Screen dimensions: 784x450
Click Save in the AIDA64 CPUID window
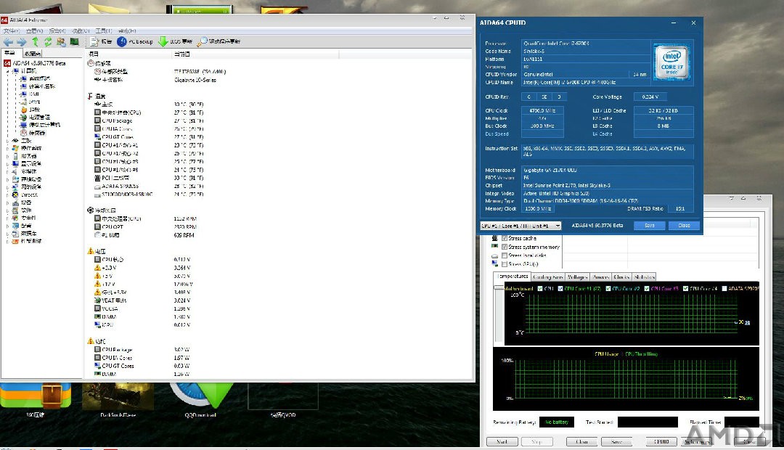tap(650, 226)
